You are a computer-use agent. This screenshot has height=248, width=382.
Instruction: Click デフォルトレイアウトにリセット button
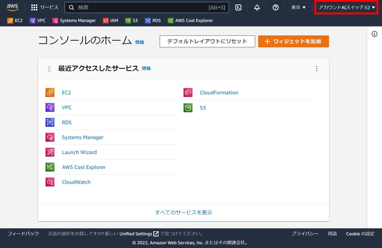click(207, 41)
